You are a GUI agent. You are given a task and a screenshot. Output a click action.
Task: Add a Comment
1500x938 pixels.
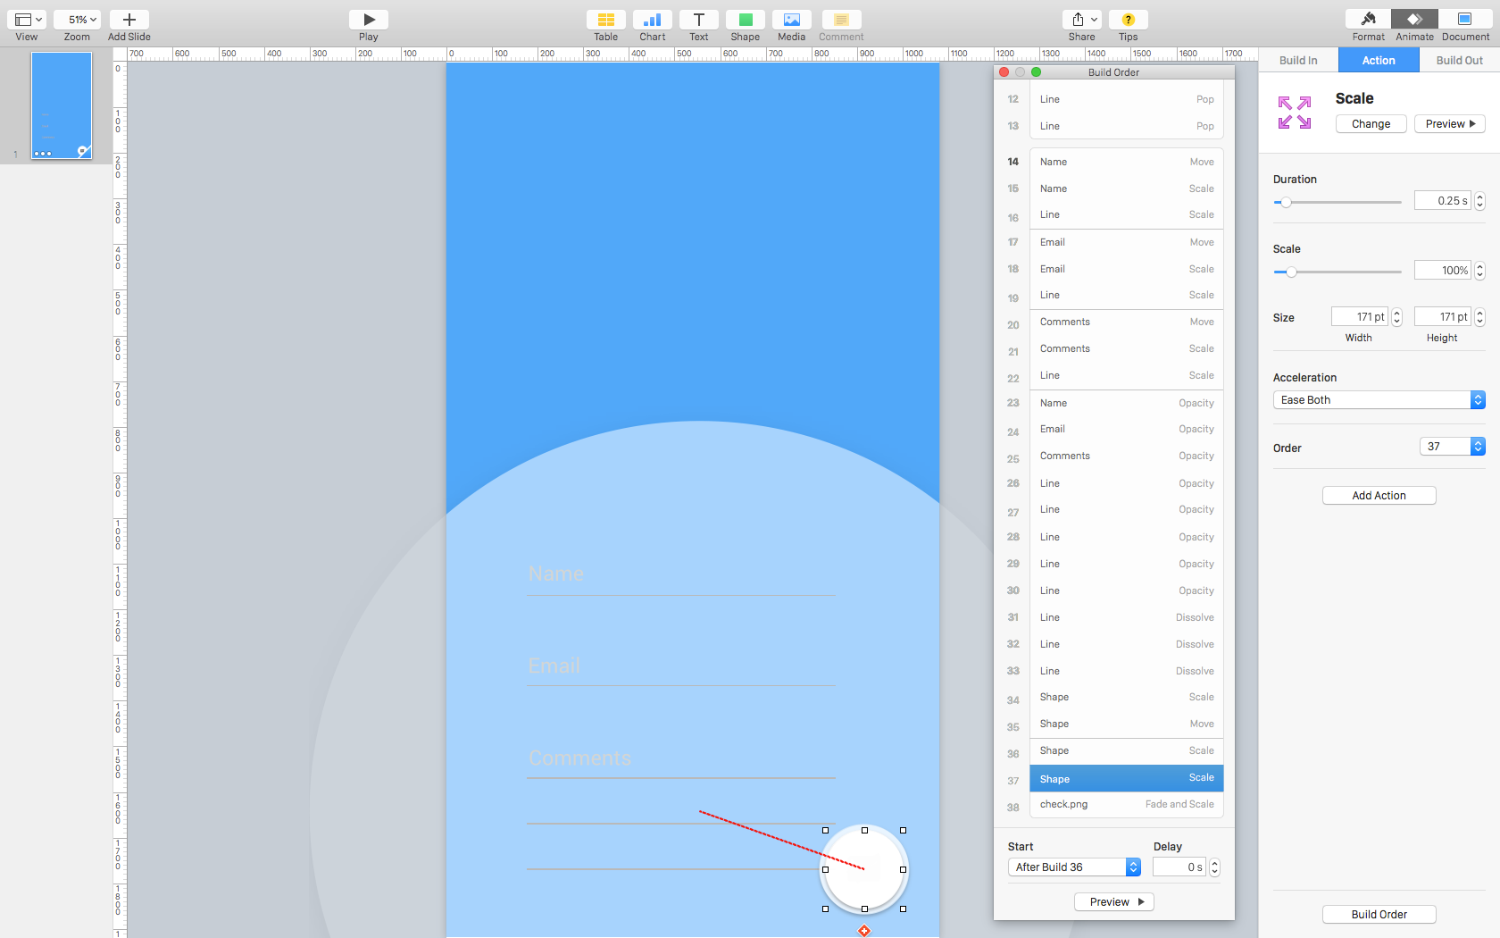click(x=841, y=20)
